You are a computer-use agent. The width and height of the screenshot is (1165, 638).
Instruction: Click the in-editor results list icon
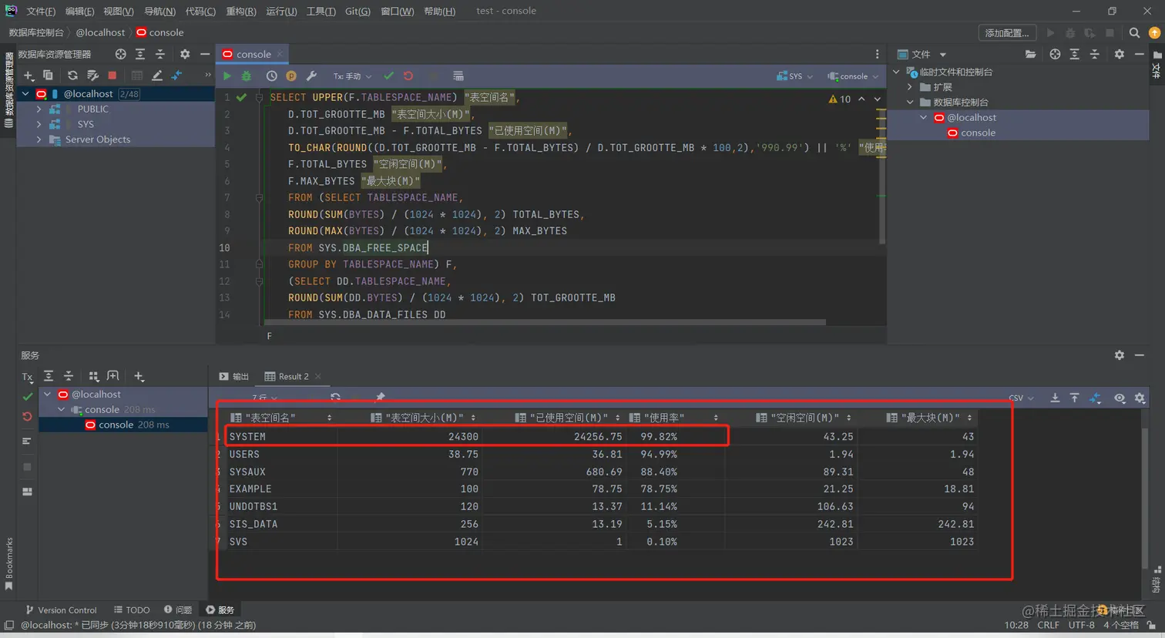(458, 76)
